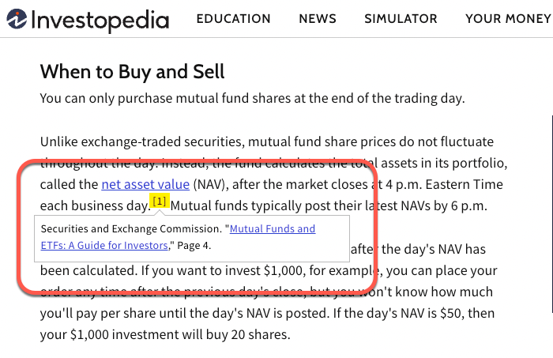Go to the NEWS section
Screen dimensions: 553x358
point(318,19)
